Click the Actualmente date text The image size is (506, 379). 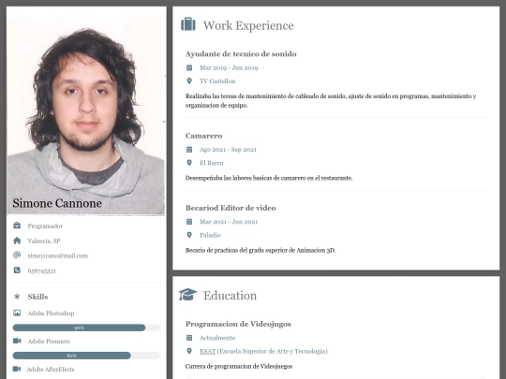(217, 338)
